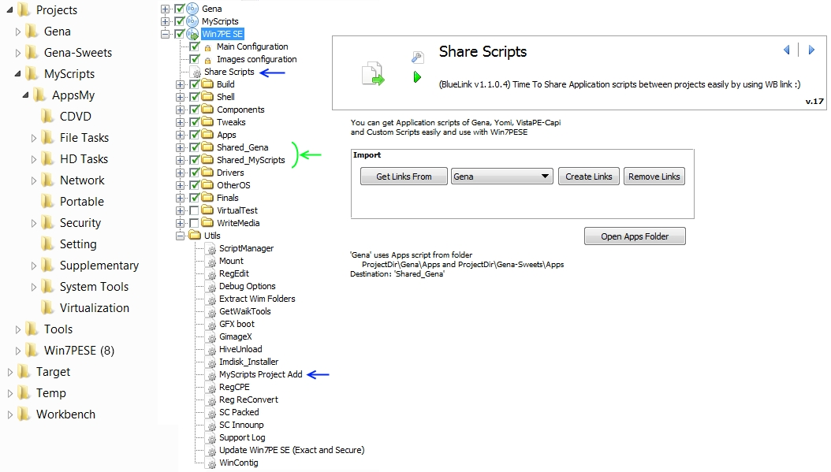Uncheck the Shared_Gena folder checkbox
Image resolution: width=831 pixels, height=472 pixels.
(x=195, y=147)
